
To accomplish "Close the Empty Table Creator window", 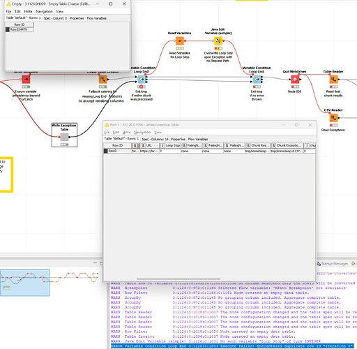I will [124, 3].
